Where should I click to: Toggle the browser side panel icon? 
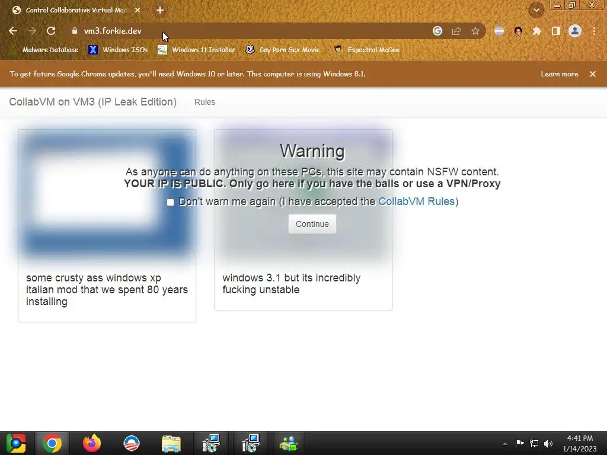click(556, 31)
